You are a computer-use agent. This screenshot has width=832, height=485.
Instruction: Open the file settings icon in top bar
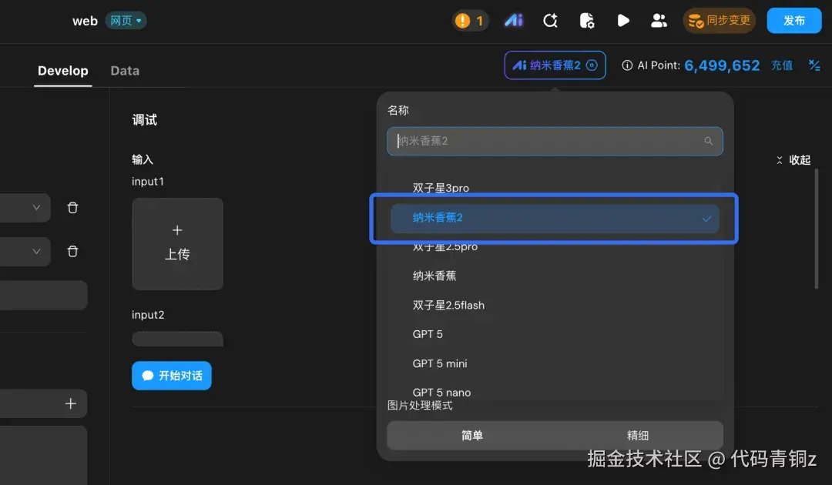click(586, 21)
